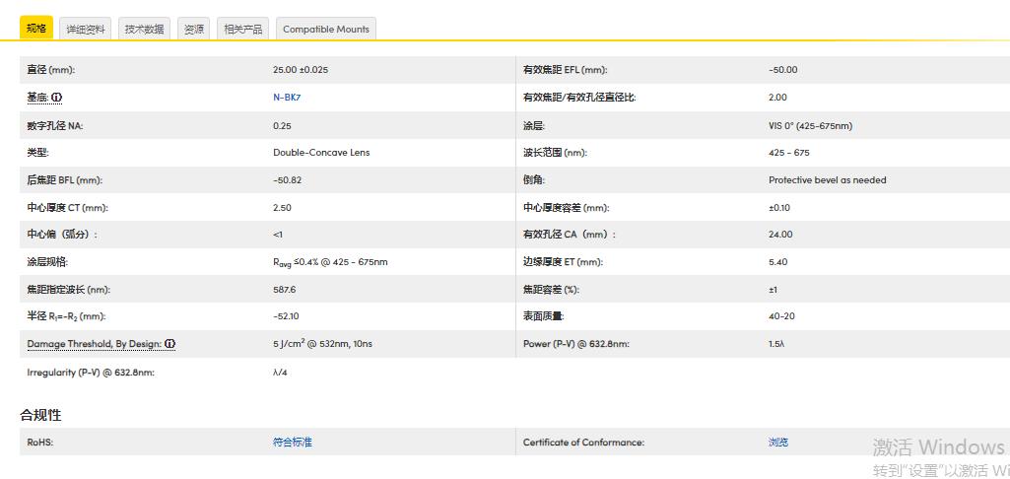Click the 数字孔径 NA value 0.25
The image size is (1010, 479).
click(282, 126)
